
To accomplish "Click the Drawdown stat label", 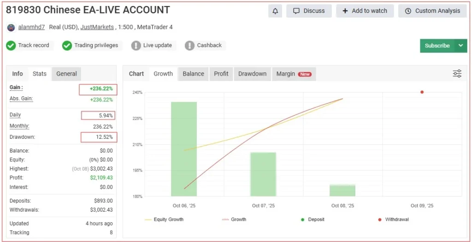I will click(x=22, y=137).
